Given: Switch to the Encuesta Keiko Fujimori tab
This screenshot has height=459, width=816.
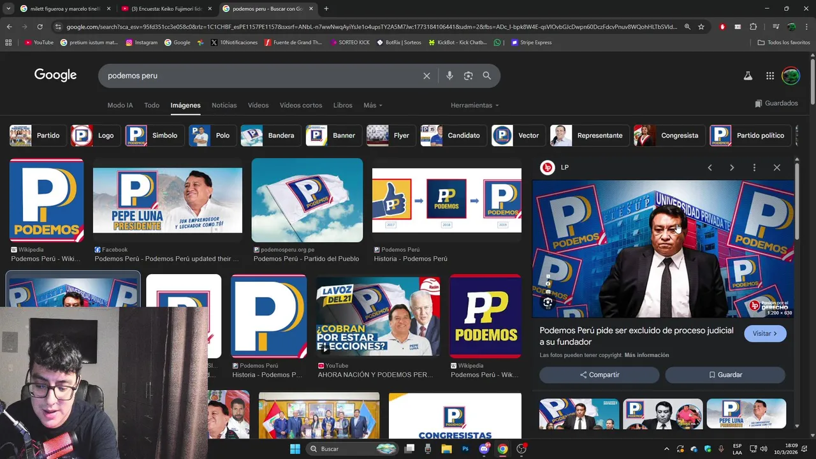Looking at the screenshot, I should click(167, 9).
